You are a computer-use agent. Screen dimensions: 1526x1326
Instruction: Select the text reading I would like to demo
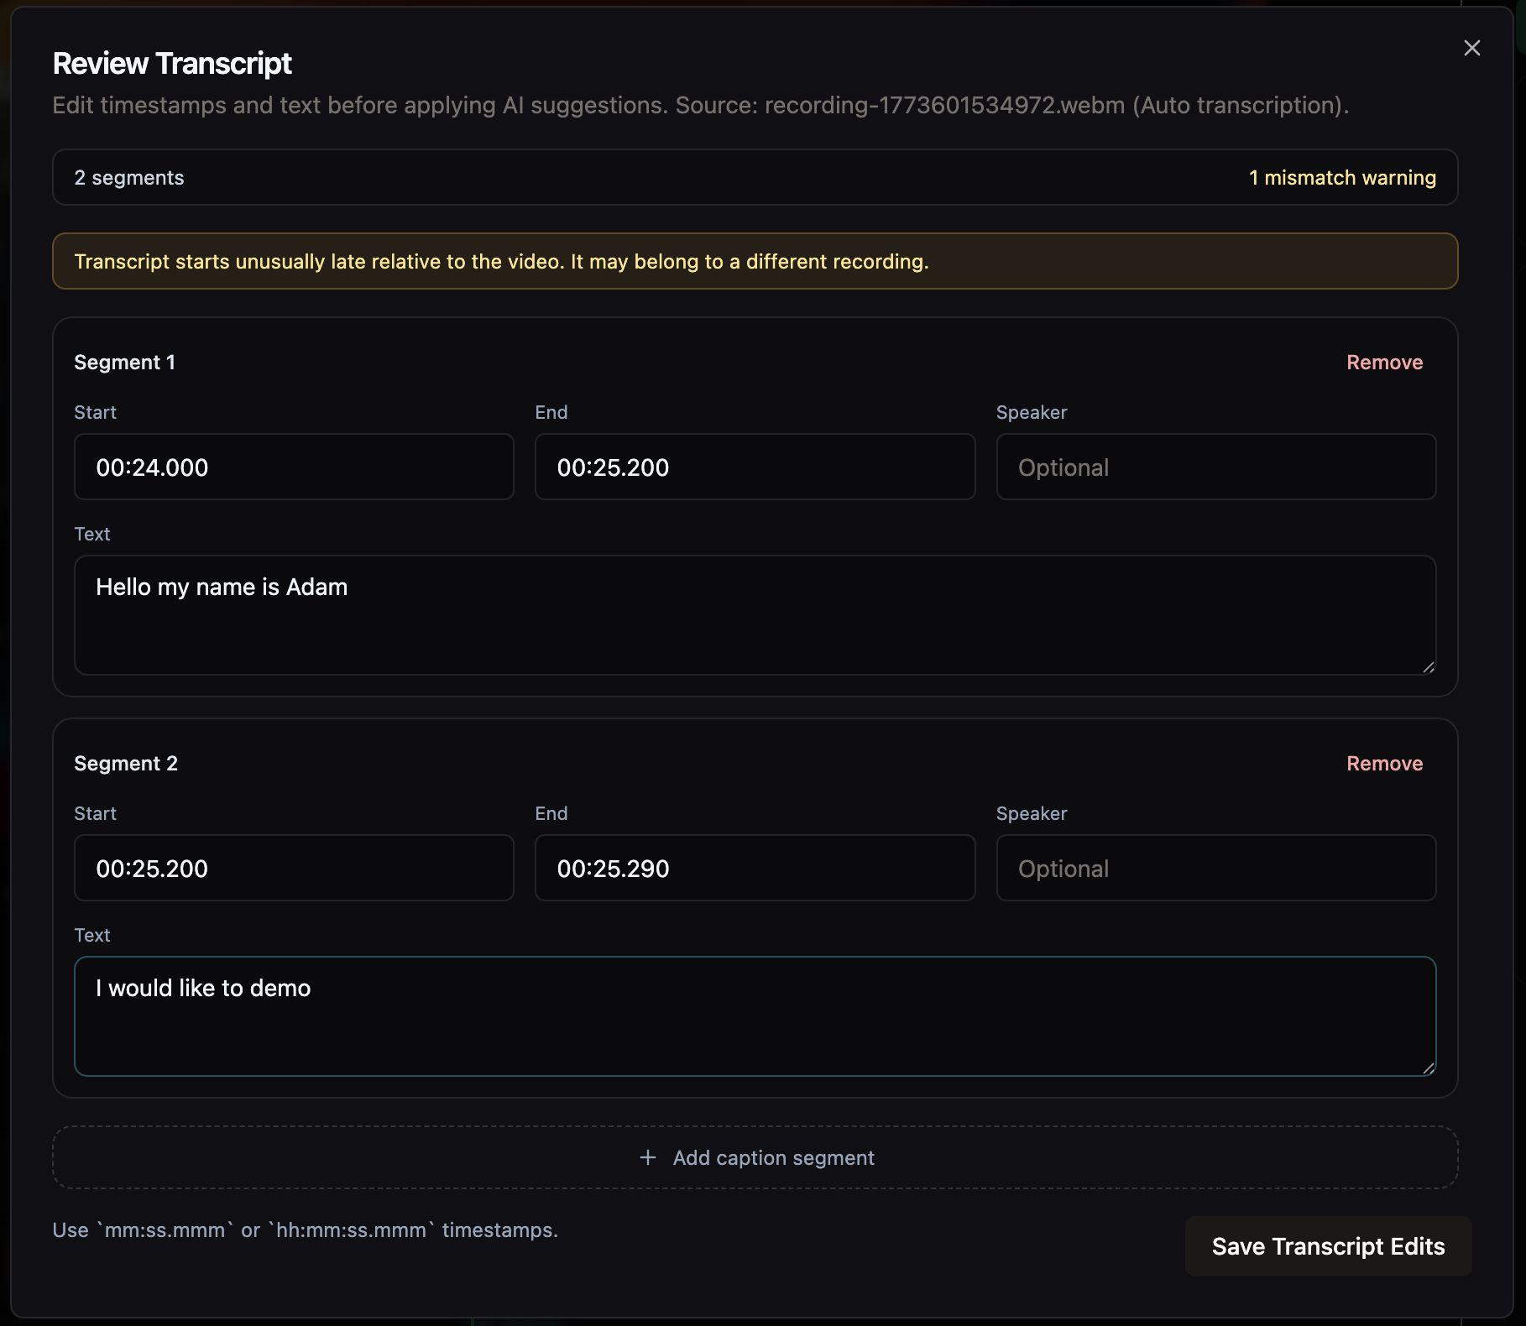(203, 988)
